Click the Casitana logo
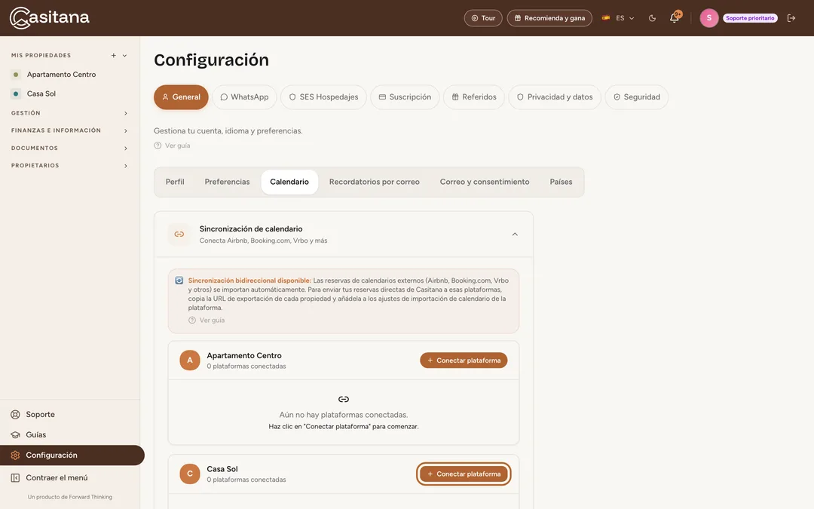This screenshot has width=814, height=509. 49,17
